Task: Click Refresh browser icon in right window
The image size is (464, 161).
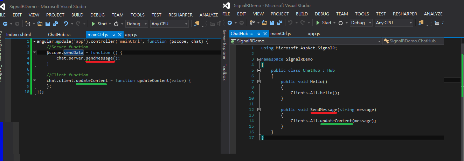Action: tap(341, 23)
